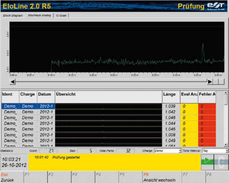The image size is (229, 183).
Task: Select Länge value 1.044
Action: click(x=170, y=123)
